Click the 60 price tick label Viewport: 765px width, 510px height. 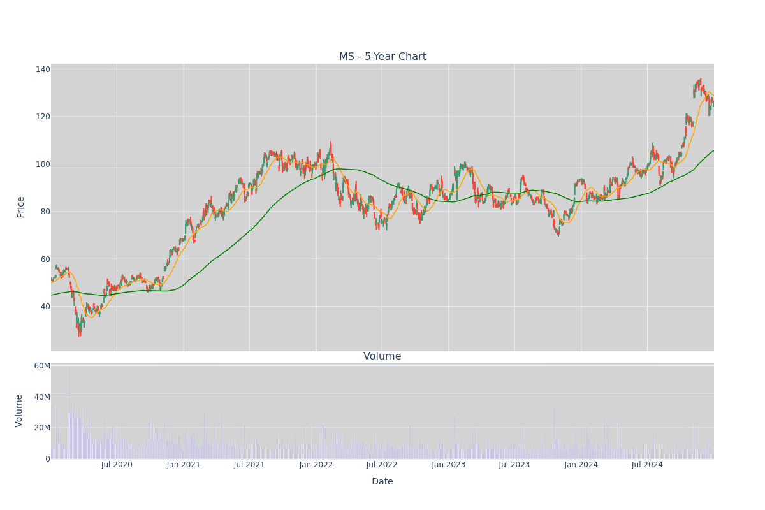45,259
